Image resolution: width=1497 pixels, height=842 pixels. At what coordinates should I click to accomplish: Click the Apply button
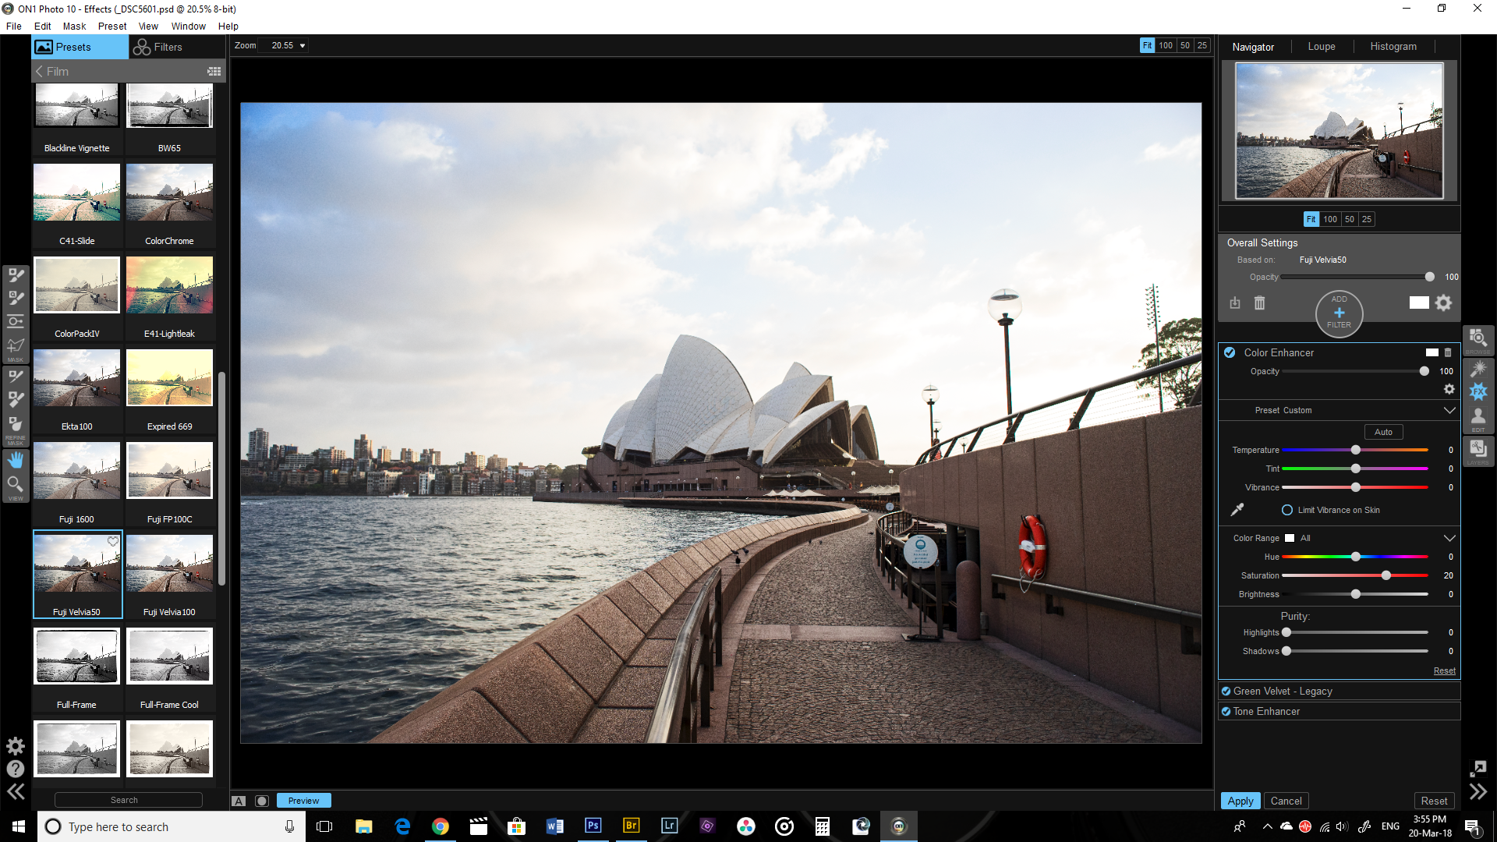[1240, 801]
